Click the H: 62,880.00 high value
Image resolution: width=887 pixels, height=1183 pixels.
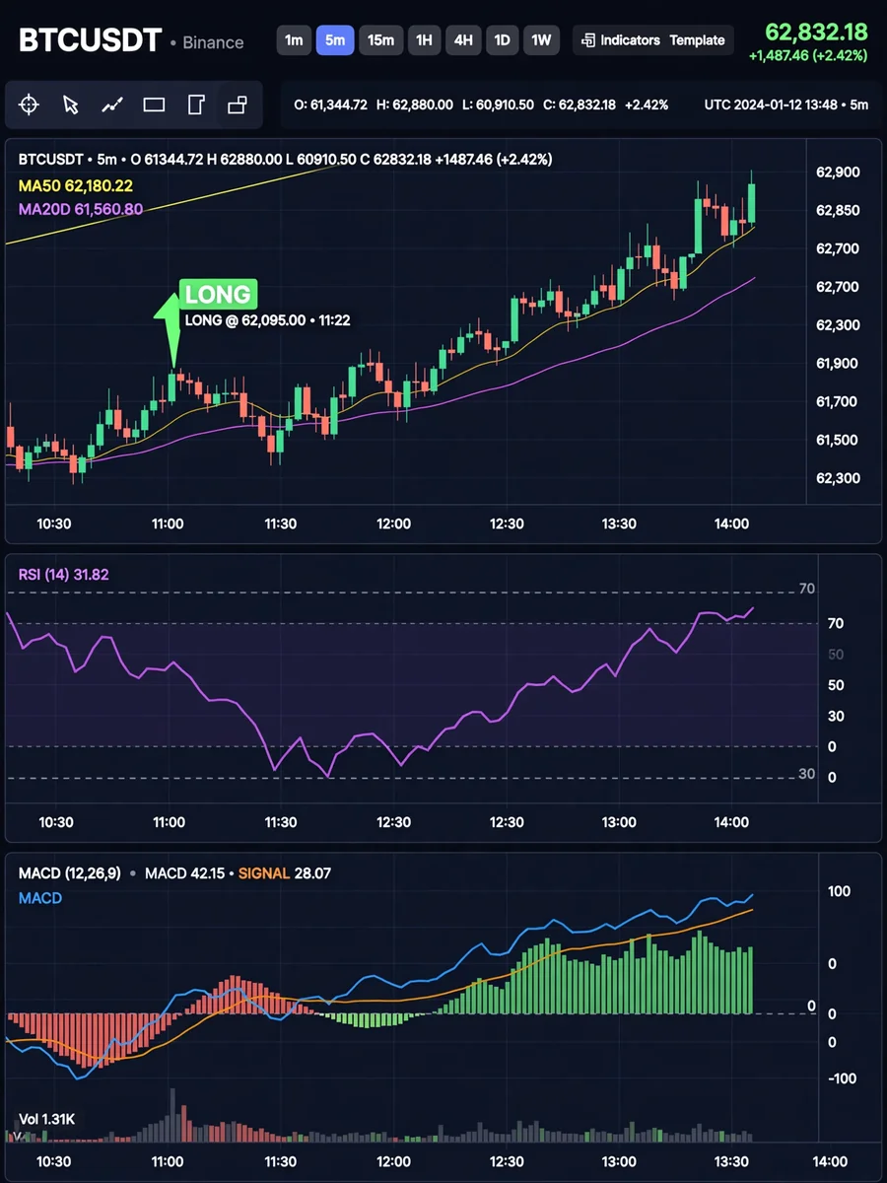tap(416, 104)
